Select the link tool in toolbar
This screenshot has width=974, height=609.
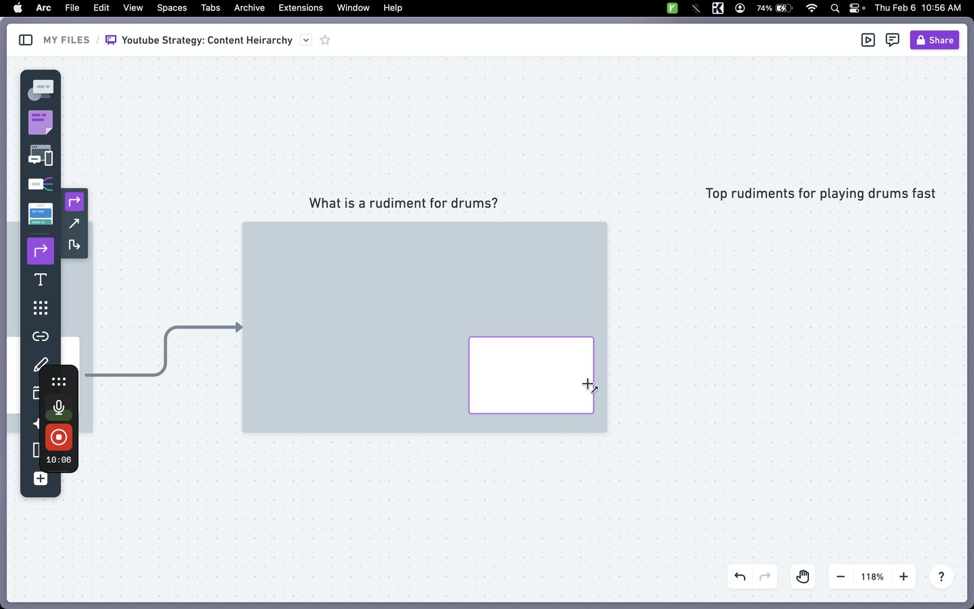40,336
